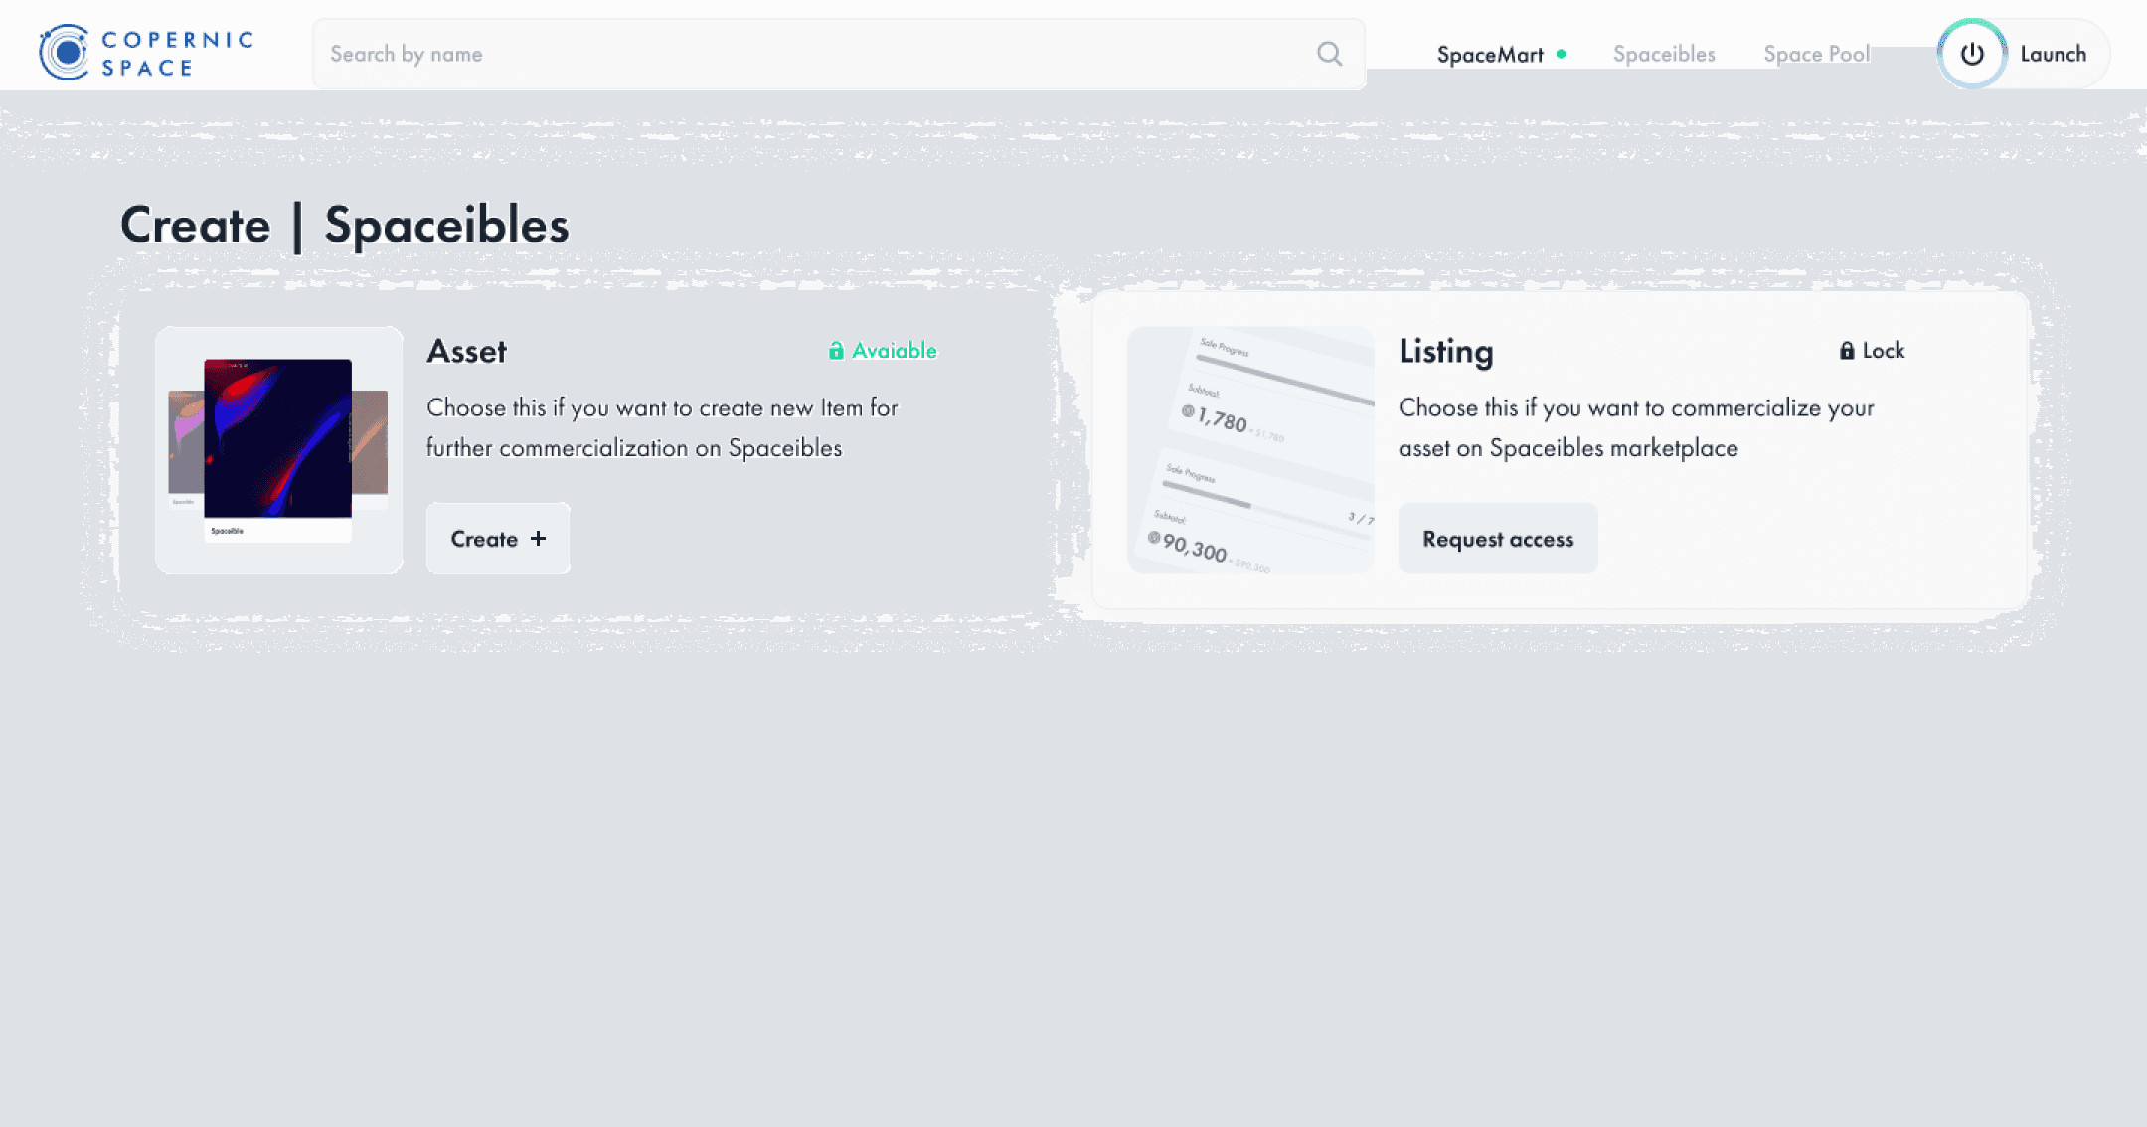Click the Launch label text

click(2053, 54)
